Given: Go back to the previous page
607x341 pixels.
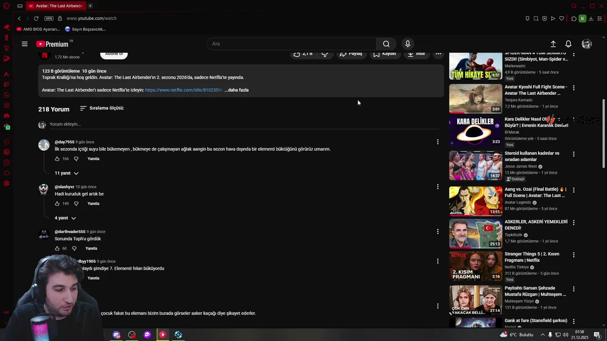Looking at the screenshot, I should (x=19, y=18).
